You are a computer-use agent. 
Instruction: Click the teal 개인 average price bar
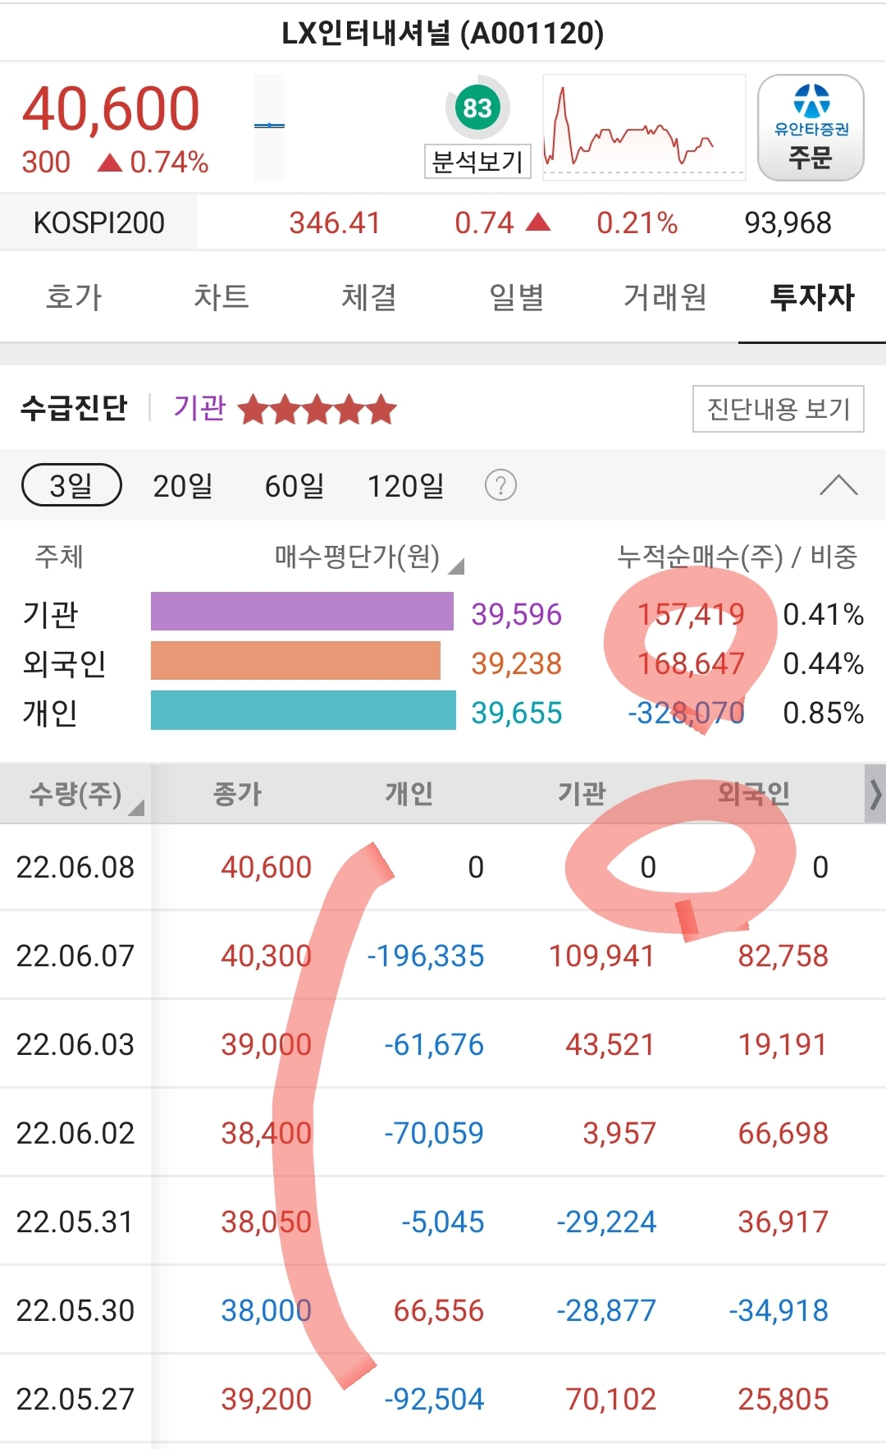tap(304, 710)
